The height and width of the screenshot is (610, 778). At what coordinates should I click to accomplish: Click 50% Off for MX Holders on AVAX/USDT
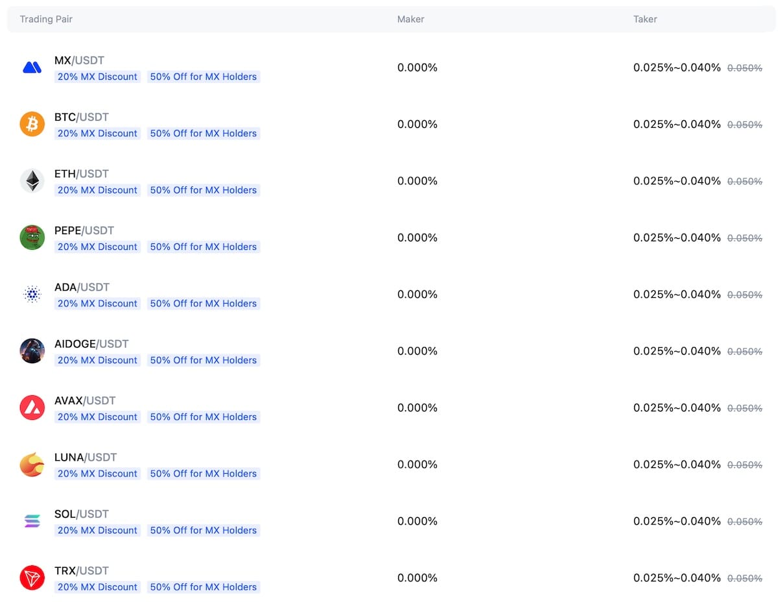pos(204,417)
